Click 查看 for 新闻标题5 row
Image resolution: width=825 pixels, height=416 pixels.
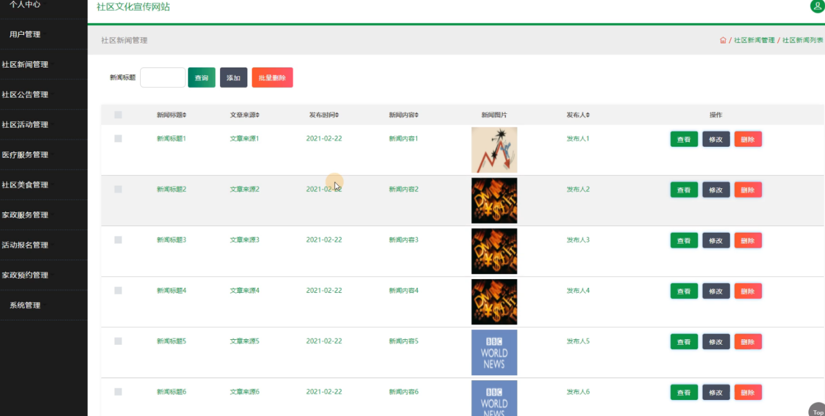pyautogui.click(x=684, y=342)
